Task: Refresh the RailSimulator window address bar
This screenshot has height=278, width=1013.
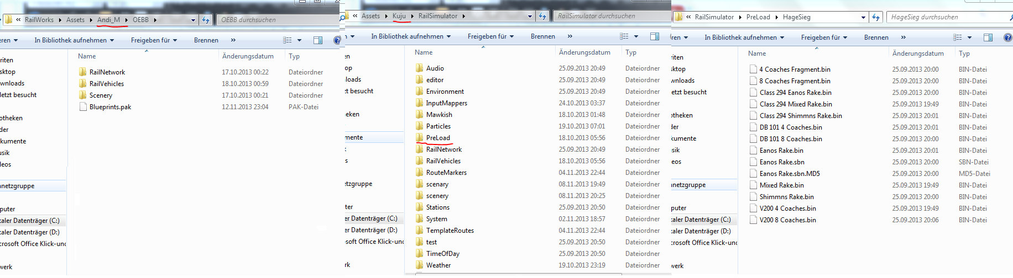Action: [x=542, y=16]
